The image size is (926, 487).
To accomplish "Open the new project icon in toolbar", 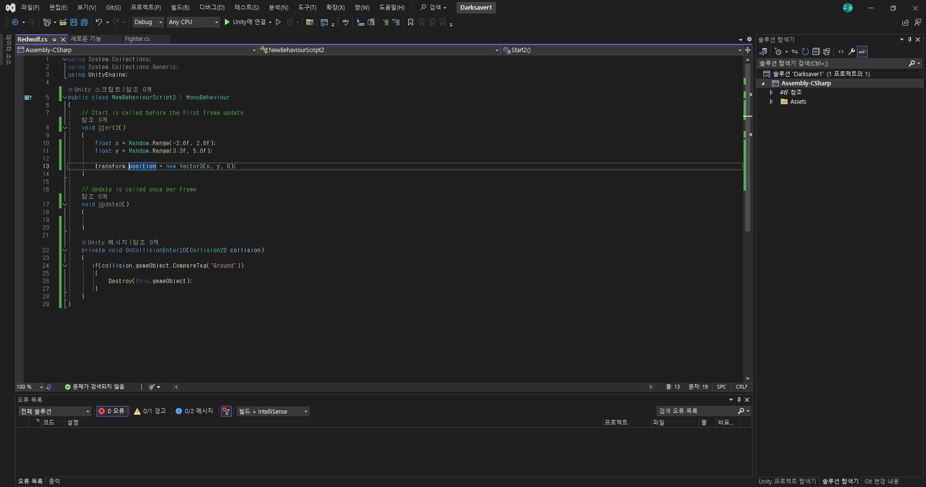I will [47, 22].
